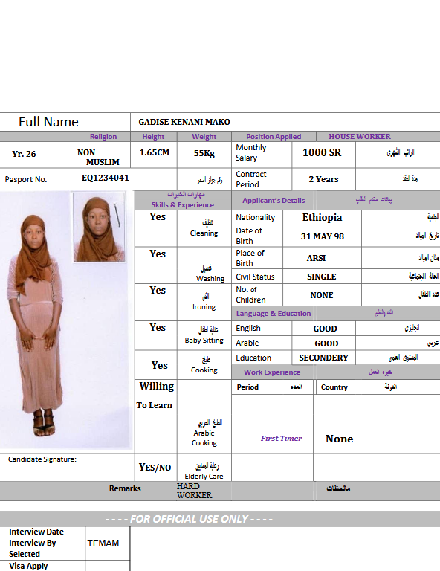Click the Willing To Learn cell

click(x=156, y=416)
